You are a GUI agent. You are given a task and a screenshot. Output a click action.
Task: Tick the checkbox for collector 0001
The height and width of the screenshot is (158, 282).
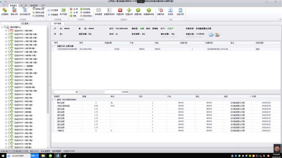[x=9, y=30]
